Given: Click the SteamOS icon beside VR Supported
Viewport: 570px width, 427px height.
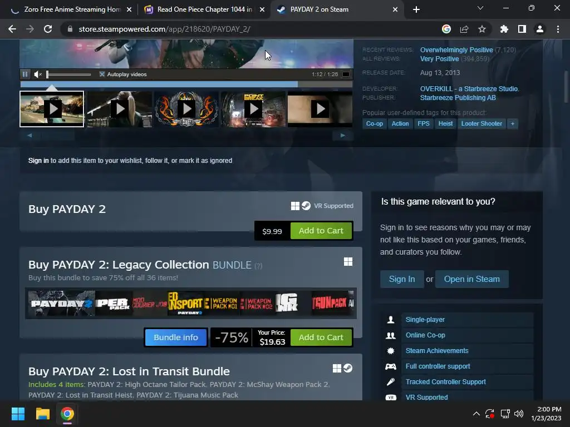Looking at the screenshot, I should pyautogui.click(x=306, y=206).
